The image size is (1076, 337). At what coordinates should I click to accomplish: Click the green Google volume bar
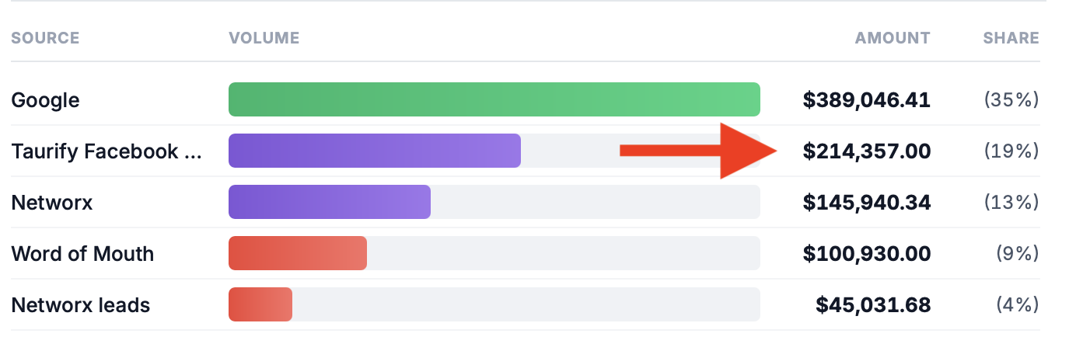tap(494, 99)
